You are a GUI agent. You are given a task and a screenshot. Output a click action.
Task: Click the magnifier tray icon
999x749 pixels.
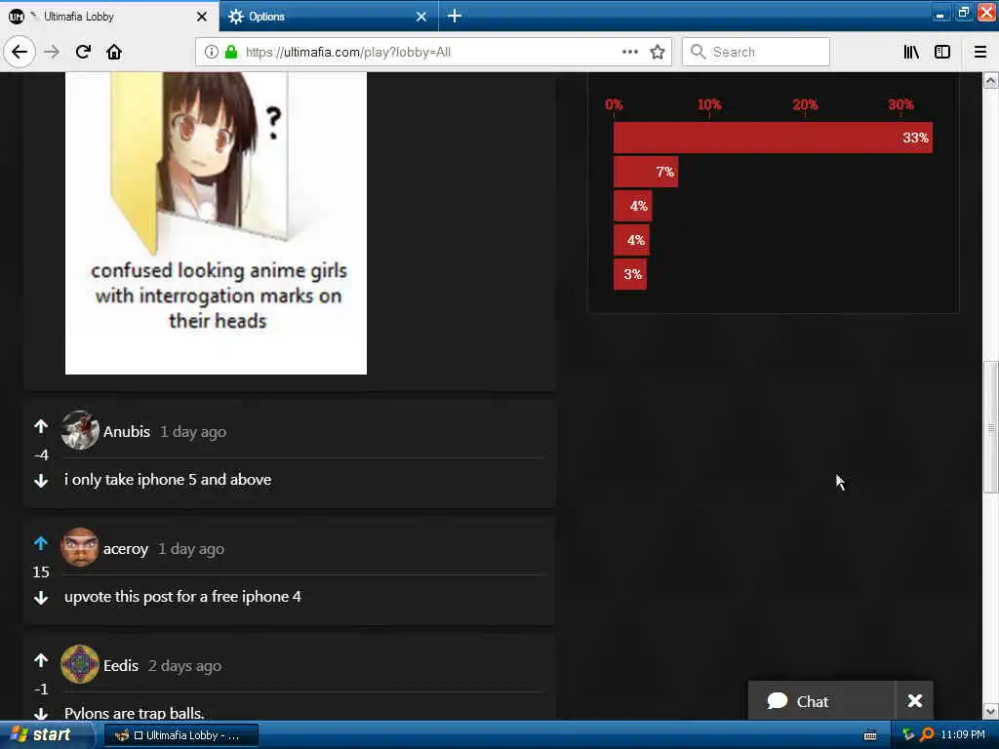click(x=927, y=735)
